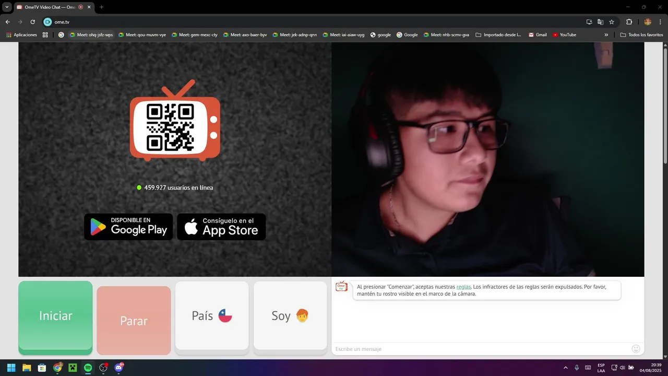Click the webcam video preview

[x=487, y=159]
